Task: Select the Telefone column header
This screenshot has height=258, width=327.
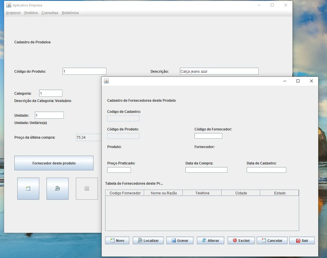Action: click(202, 193)
